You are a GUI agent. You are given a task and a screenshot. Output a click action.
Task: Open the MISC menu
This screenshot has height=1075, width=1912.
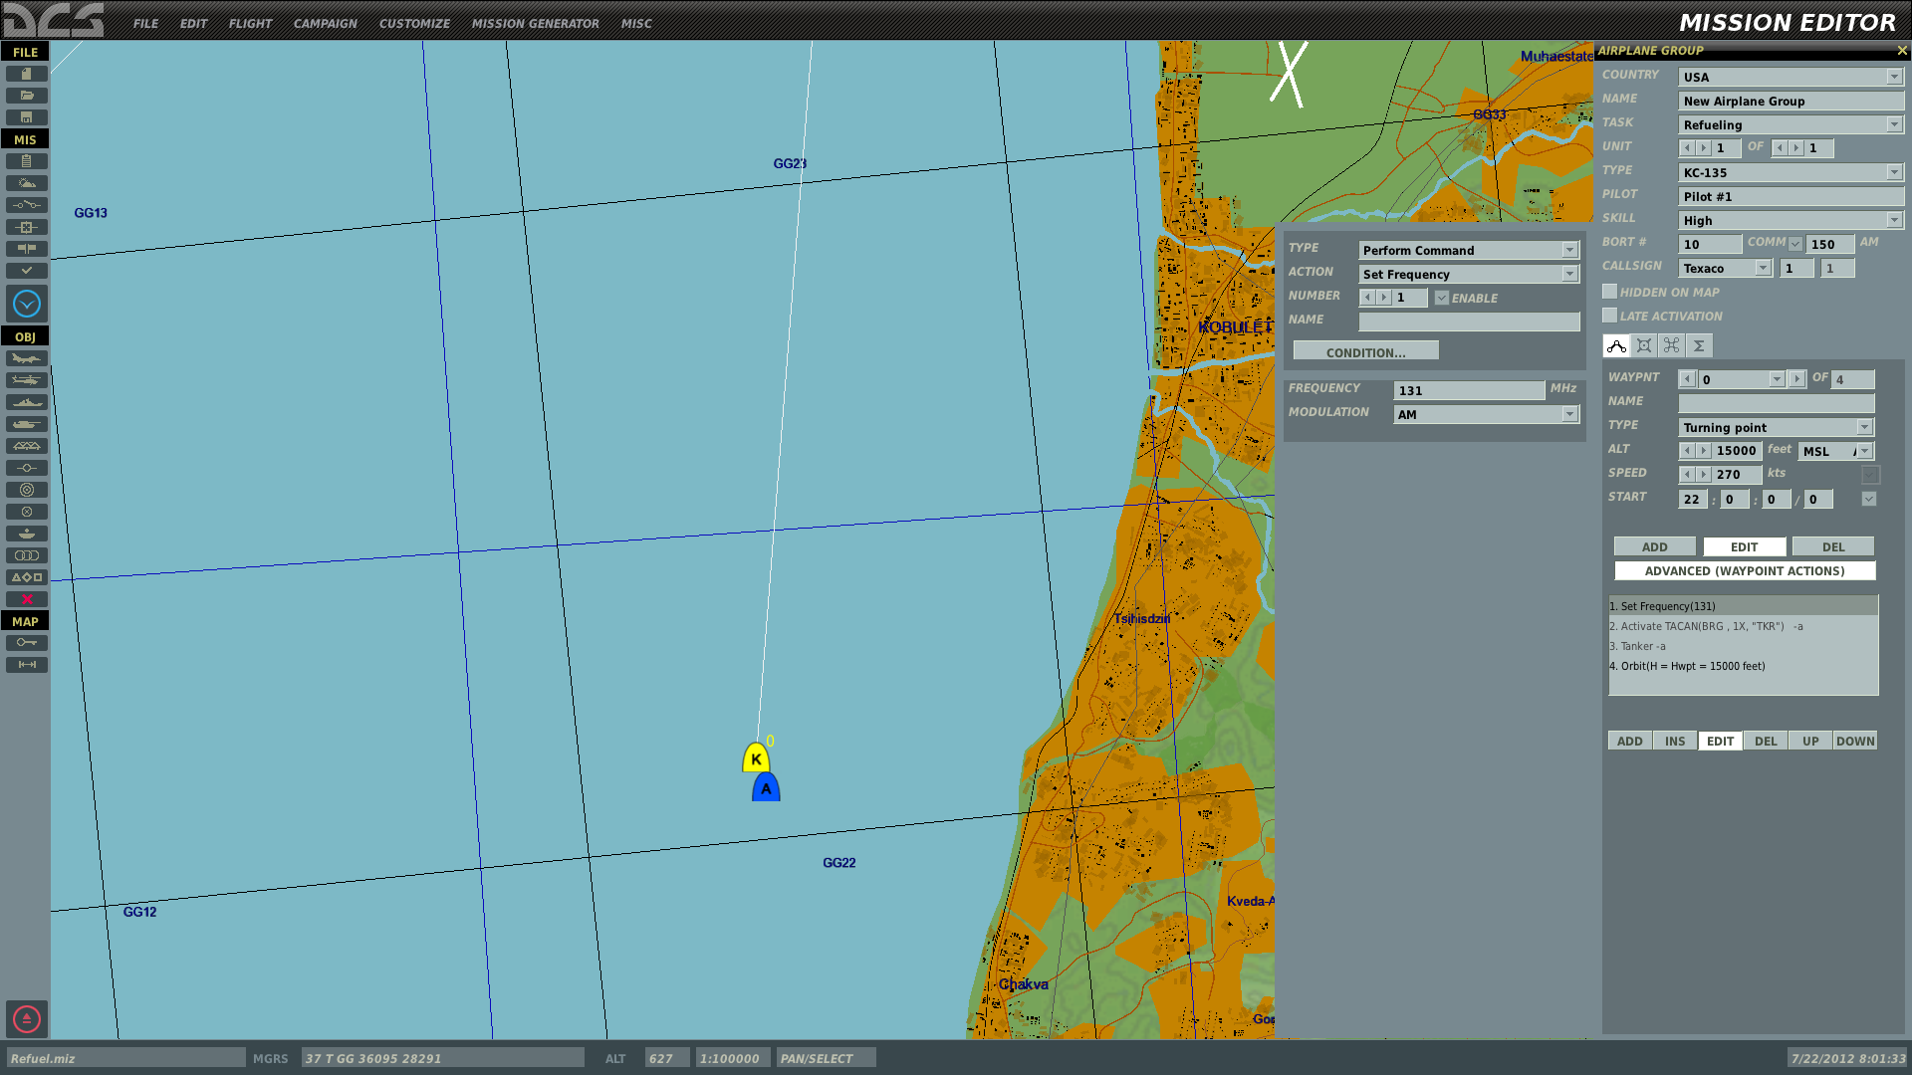(x=636, y=23)
